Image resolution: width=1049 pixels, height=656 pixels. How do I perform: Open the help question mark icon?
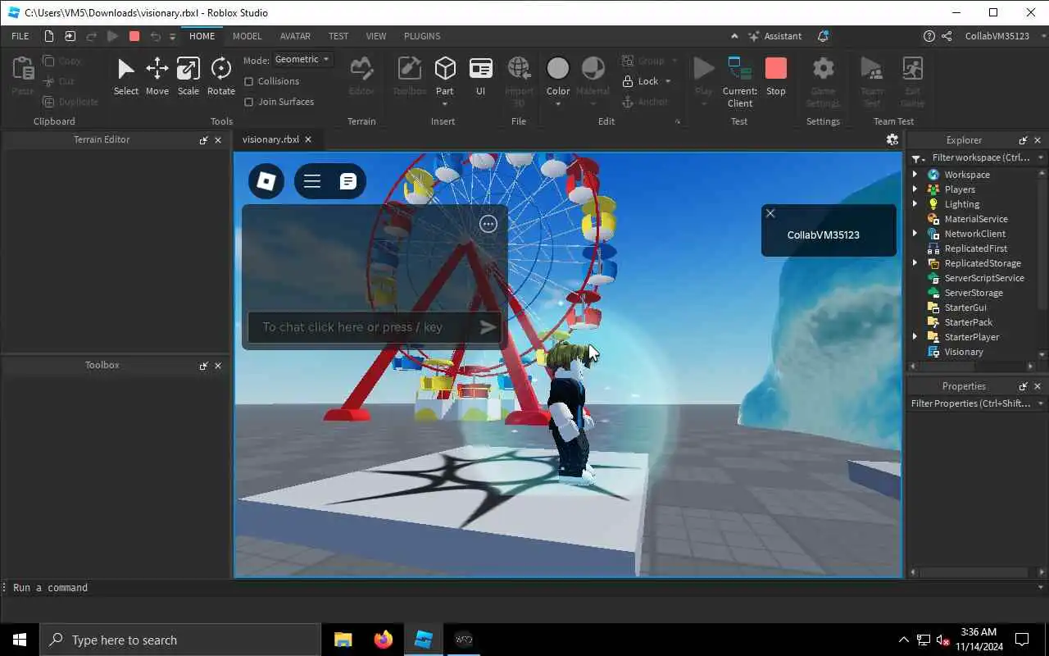(929, 36)
